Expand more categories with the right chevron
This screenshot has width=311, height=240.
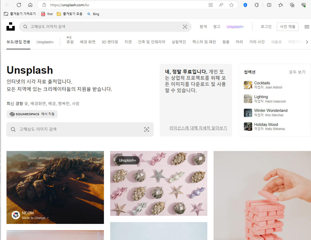pyautogui.click(x=307, y=42)
